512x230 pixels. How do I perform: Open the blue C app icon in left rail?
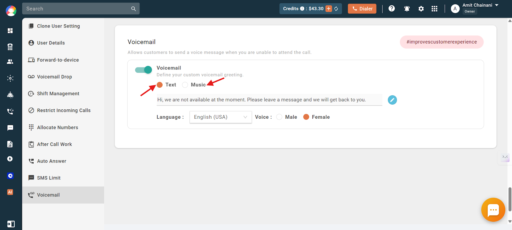(10, 176)
